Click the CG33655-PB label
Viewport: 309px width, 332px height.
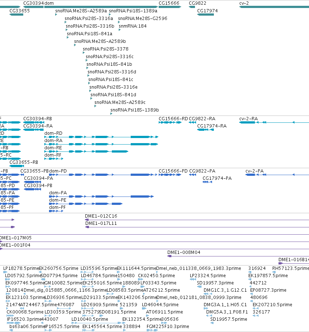pyautogui.click(x=34, y=171)
